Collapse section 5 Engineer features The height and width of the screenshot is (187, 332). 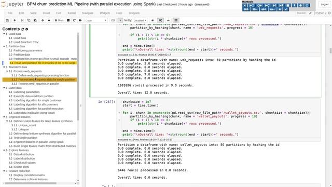click(4, 117)
